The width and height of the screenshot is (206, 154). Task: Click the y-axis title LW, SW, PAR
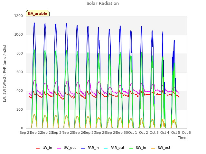pyautogui.click(x=5, y=73)
